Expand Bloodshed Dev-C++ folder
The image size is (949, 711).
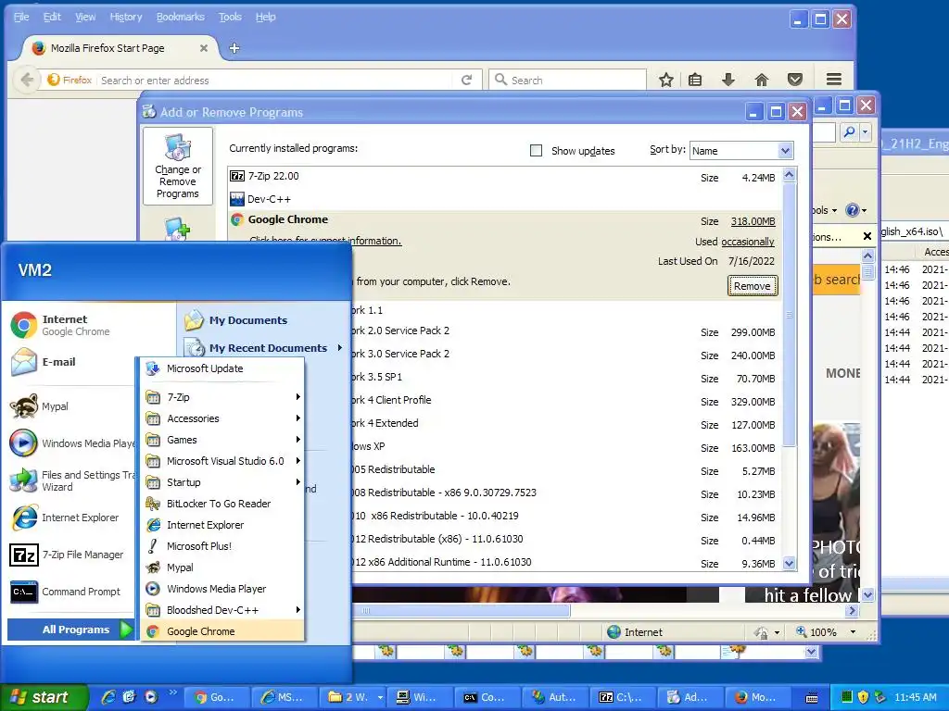click(x=222, y=610)
